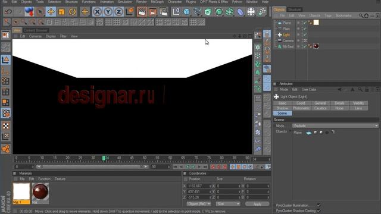The height and width of the screenshot is (214, 381).
Task: Open viewport Cameras menu
Action: click(x=35, y=36)
